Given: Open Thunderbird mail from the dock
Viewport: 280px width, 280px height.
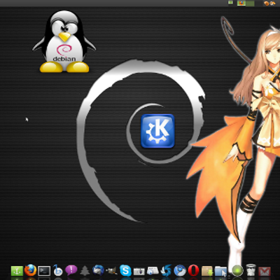Looking at the screenshot, I should [98, 271].
